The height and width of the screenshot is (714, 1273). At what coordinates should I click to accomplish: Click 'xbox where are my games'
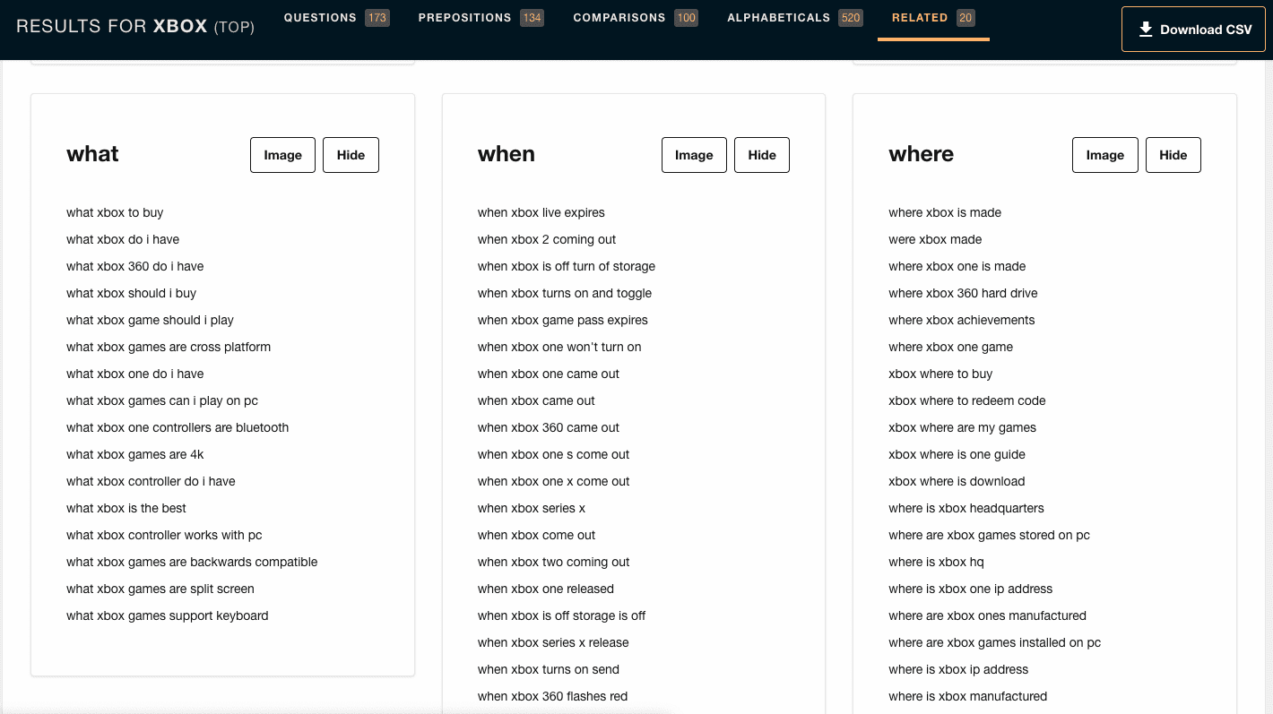[x=963, y=427]
